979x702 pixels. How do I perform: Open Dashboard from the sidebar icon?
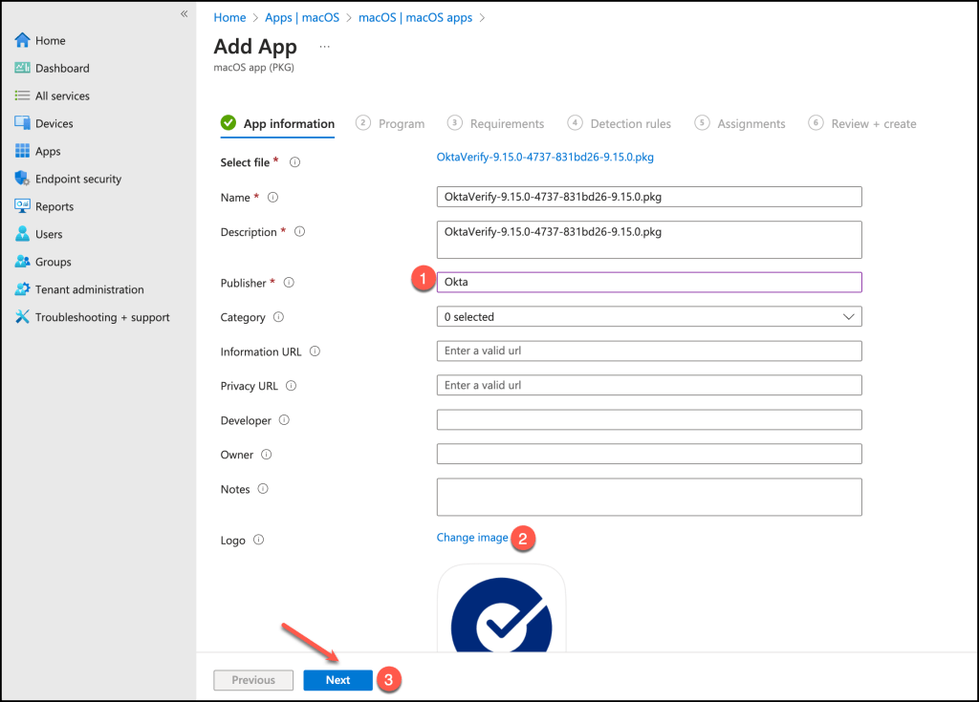click(23, 69)
